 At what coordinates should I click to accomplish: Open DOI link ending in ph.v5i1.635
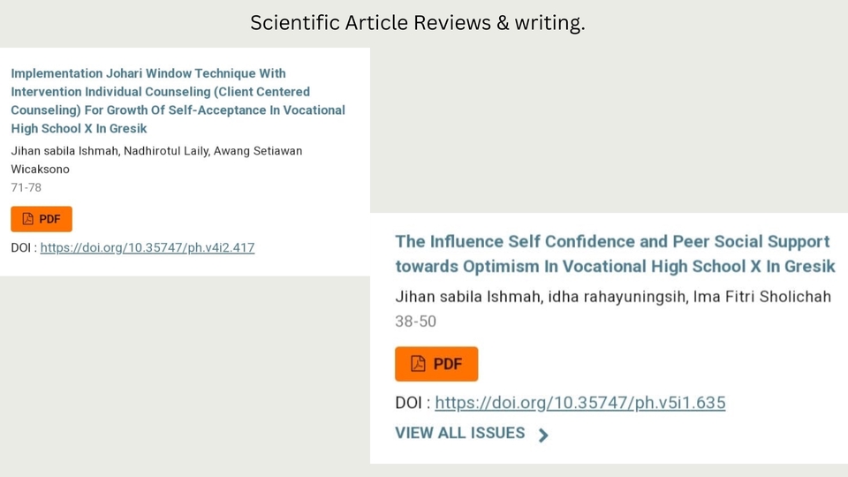580,403
